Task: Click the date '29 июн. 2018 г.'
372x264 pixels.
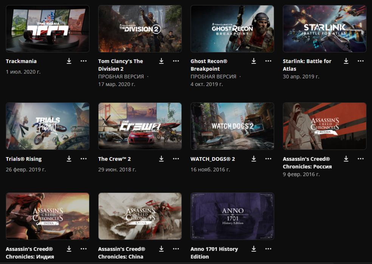Action: point(117,170)
